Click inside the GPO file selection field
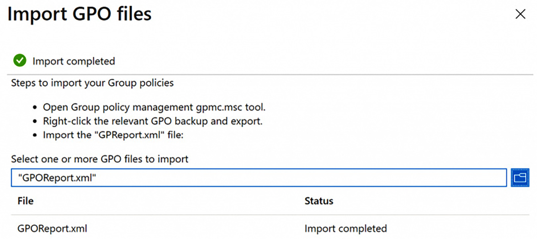537x239 pixels. 285,178
